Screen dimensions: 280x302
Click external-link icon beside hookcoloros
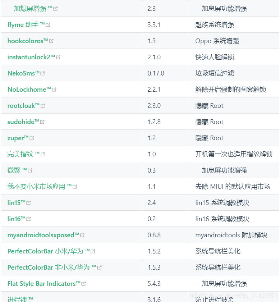51,41
